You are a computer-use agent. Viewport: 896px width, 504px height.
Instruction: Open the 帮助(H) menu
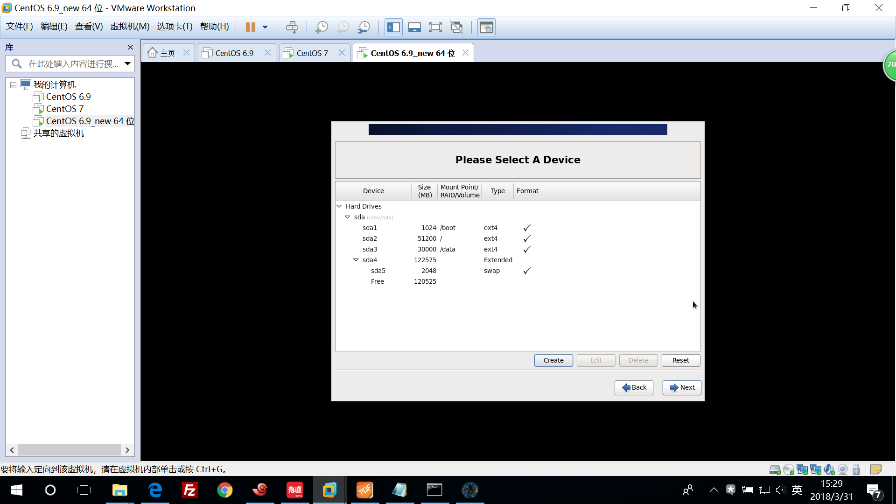tap(214, 27)
